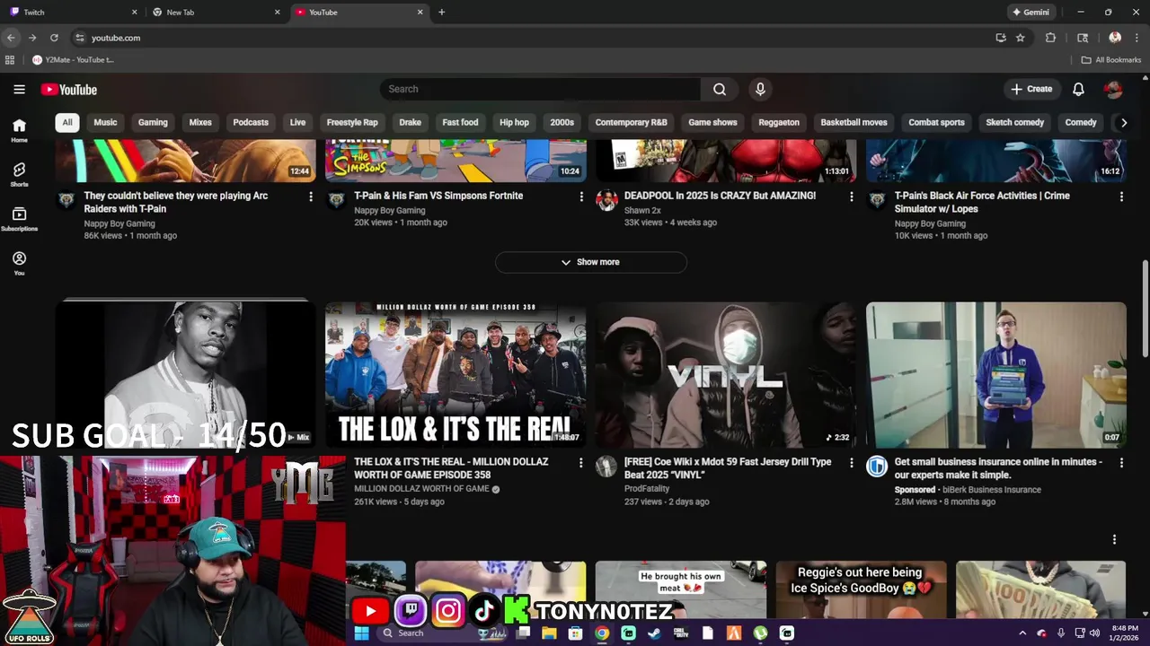Switch to the New Tab browser tab
Viewport: 1150px width, 646px height.
point(217,13)
